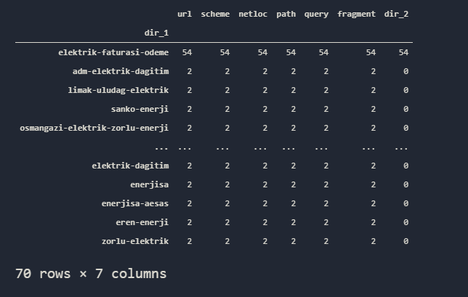468x297 pixels.
Task: Click the url column header
Action: pos(185,14)
